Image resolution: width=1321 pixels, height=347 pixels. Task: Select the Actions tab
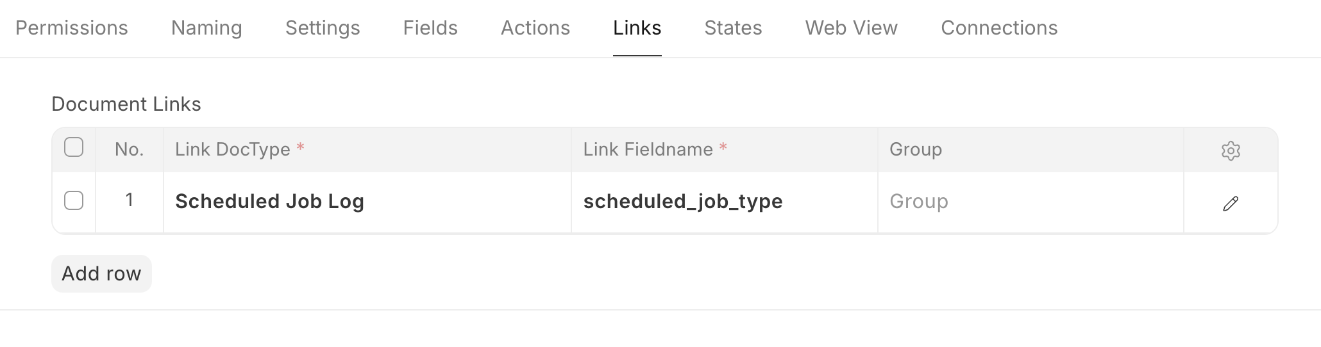pos(535,28)
